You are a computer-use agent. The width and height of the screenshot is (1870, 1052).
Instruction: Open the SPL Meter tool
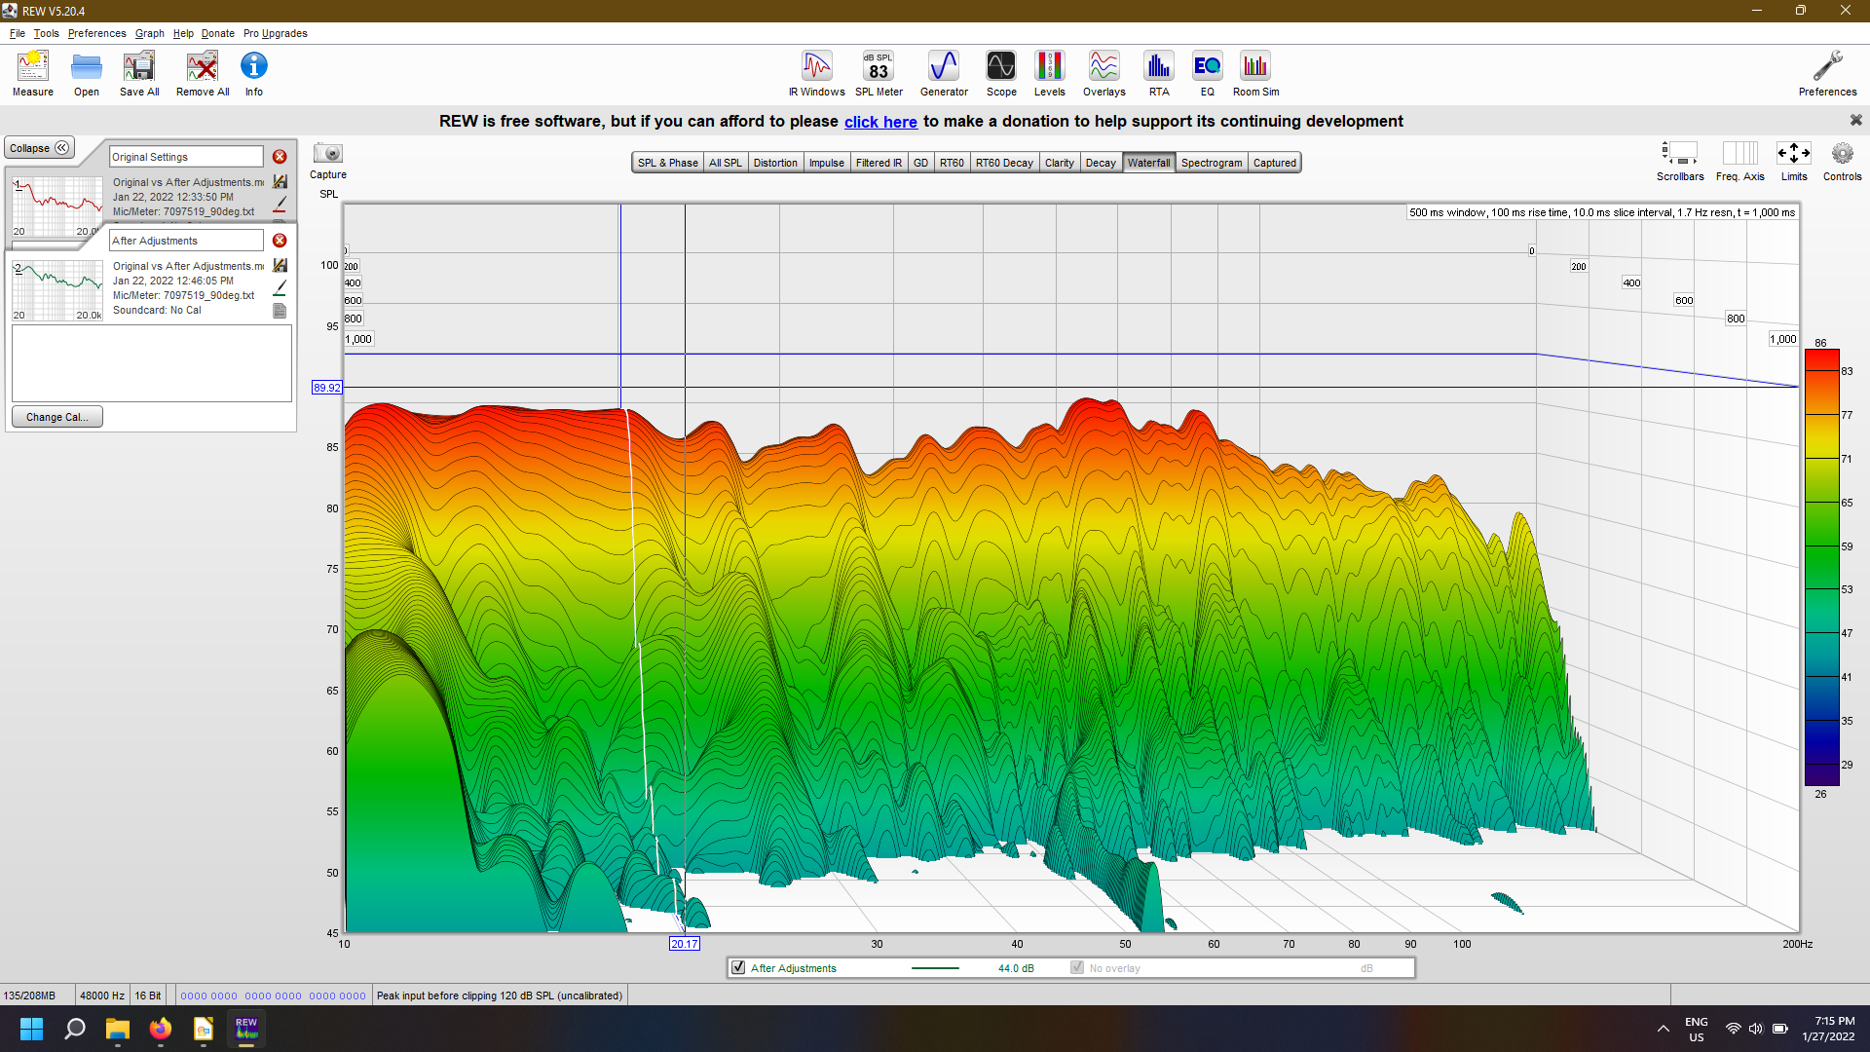(879, 74)
